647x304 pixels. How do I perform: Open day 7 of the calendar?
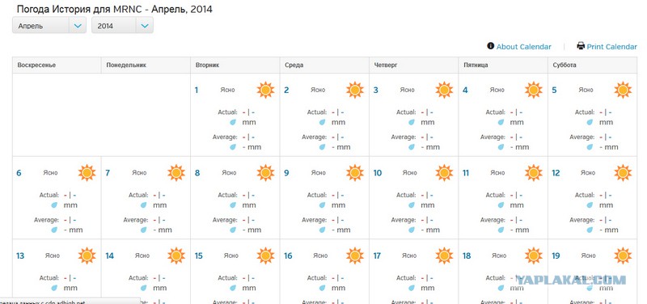pos(108,173)
